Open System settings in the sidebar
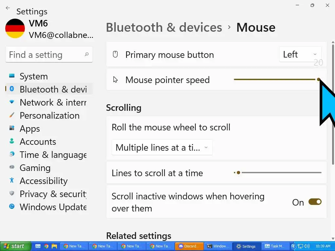Image resolution: width=335 pixels, height=251 pixels. [49, 76]
